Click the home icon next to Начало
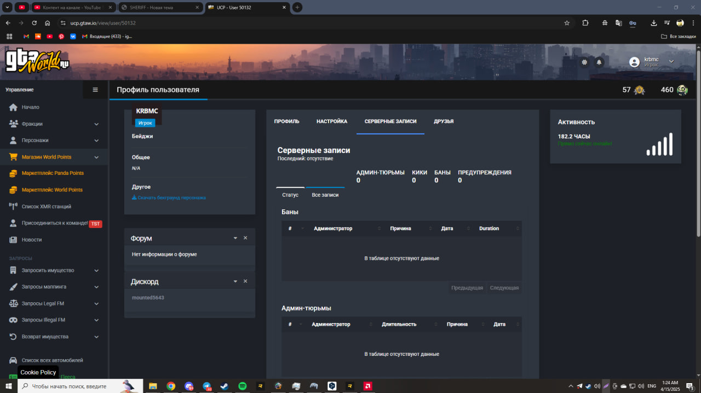 (x=14, y=107)
